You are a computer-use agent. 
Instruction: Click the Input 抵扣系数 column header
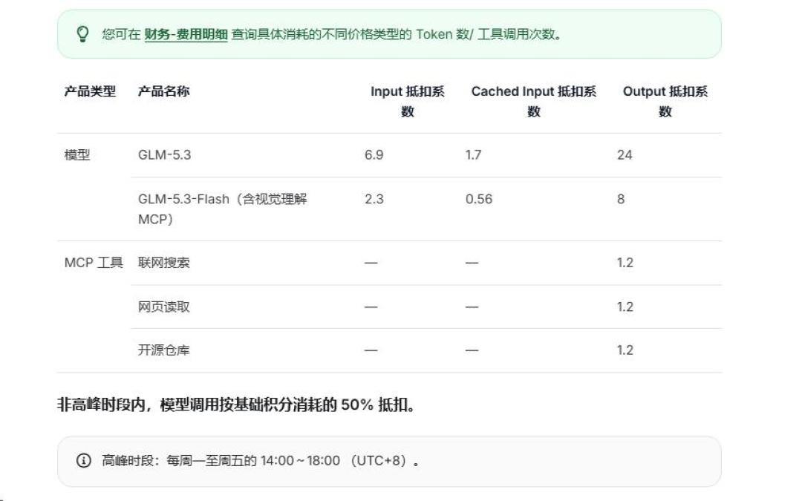pos(407,101)
